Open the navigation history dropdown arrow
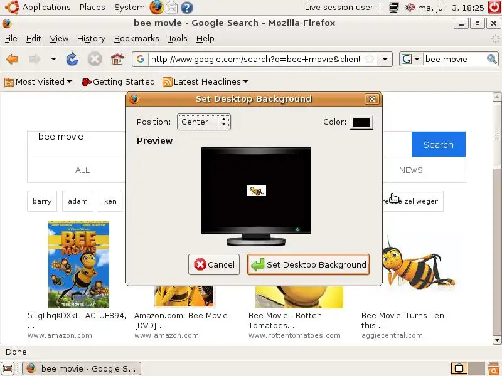The width and height of the screenshot is (502, 376). click(53, 59)
